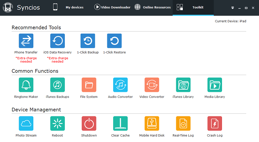The width and height of the screenshot is (259, 142).
Task: Open the Video Converter
Action: 152,85
